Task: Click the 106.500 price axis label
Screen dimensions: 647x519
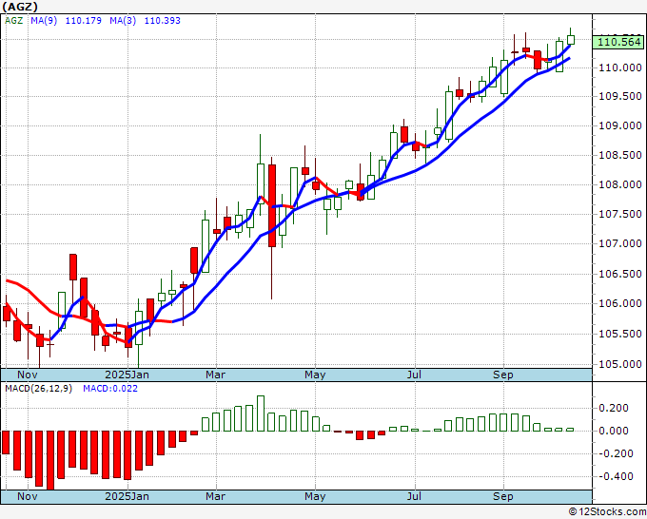Action: click(x=620, y=274)
